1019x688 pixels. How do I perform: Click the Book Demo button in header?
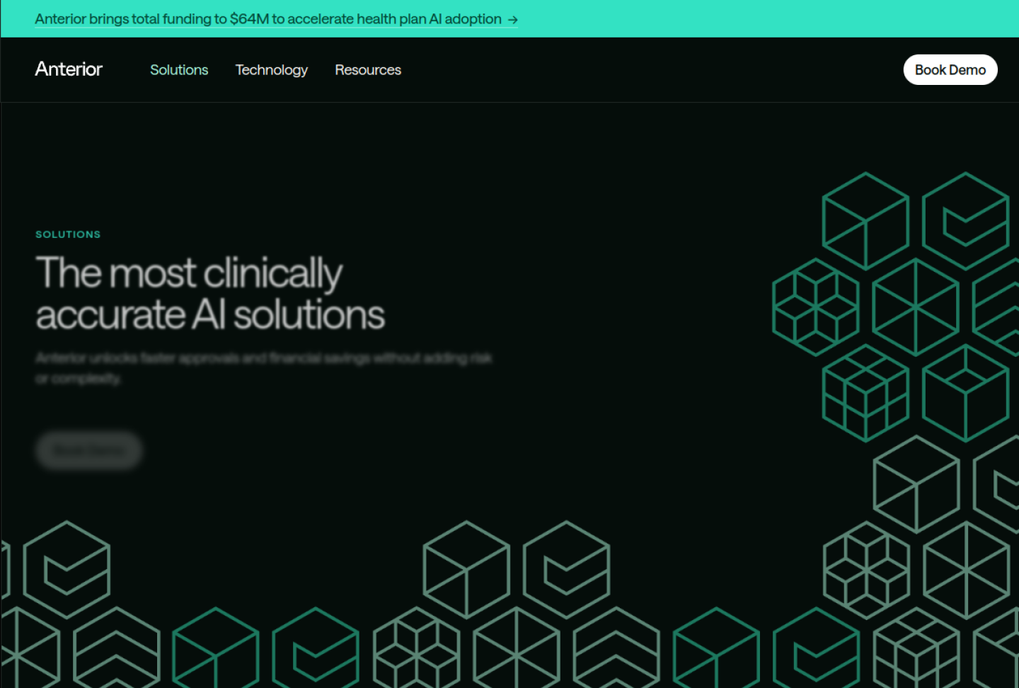point(950,69)
